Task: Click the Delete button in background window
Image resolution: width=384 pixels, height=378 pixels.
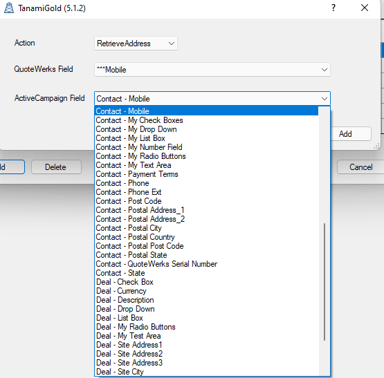Action: [56, 167]
